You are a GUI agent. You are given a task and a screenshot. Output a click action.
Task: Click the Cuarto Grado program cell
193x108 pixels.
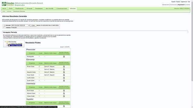31,78
